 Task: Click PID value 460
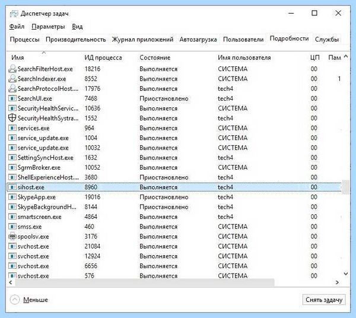coord(90,227)
